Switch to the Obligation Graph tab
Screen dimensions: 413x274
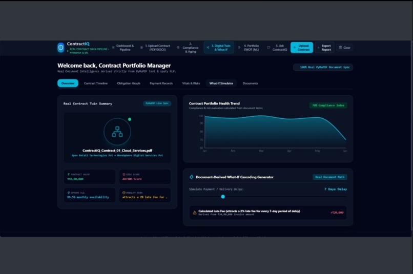[129, 83]
